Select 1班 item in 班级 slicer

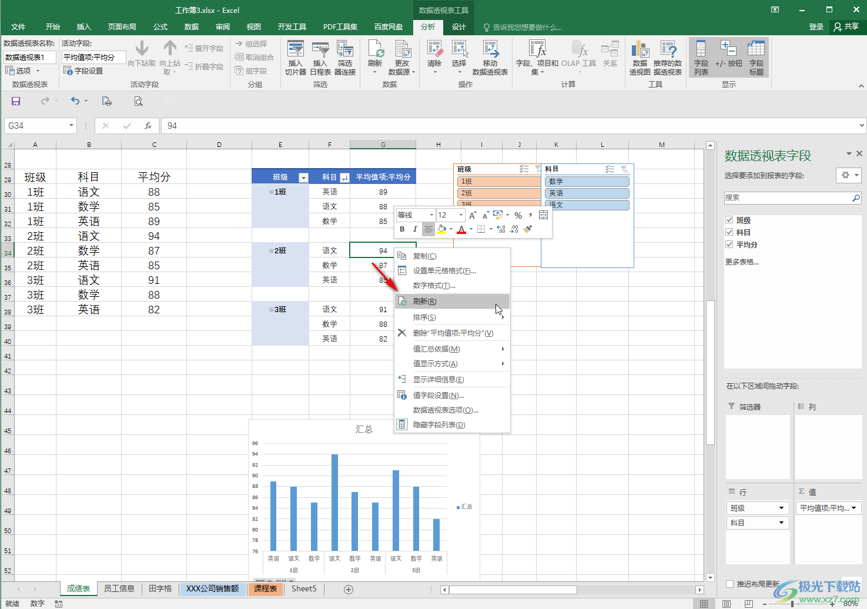tap(498, 182)
